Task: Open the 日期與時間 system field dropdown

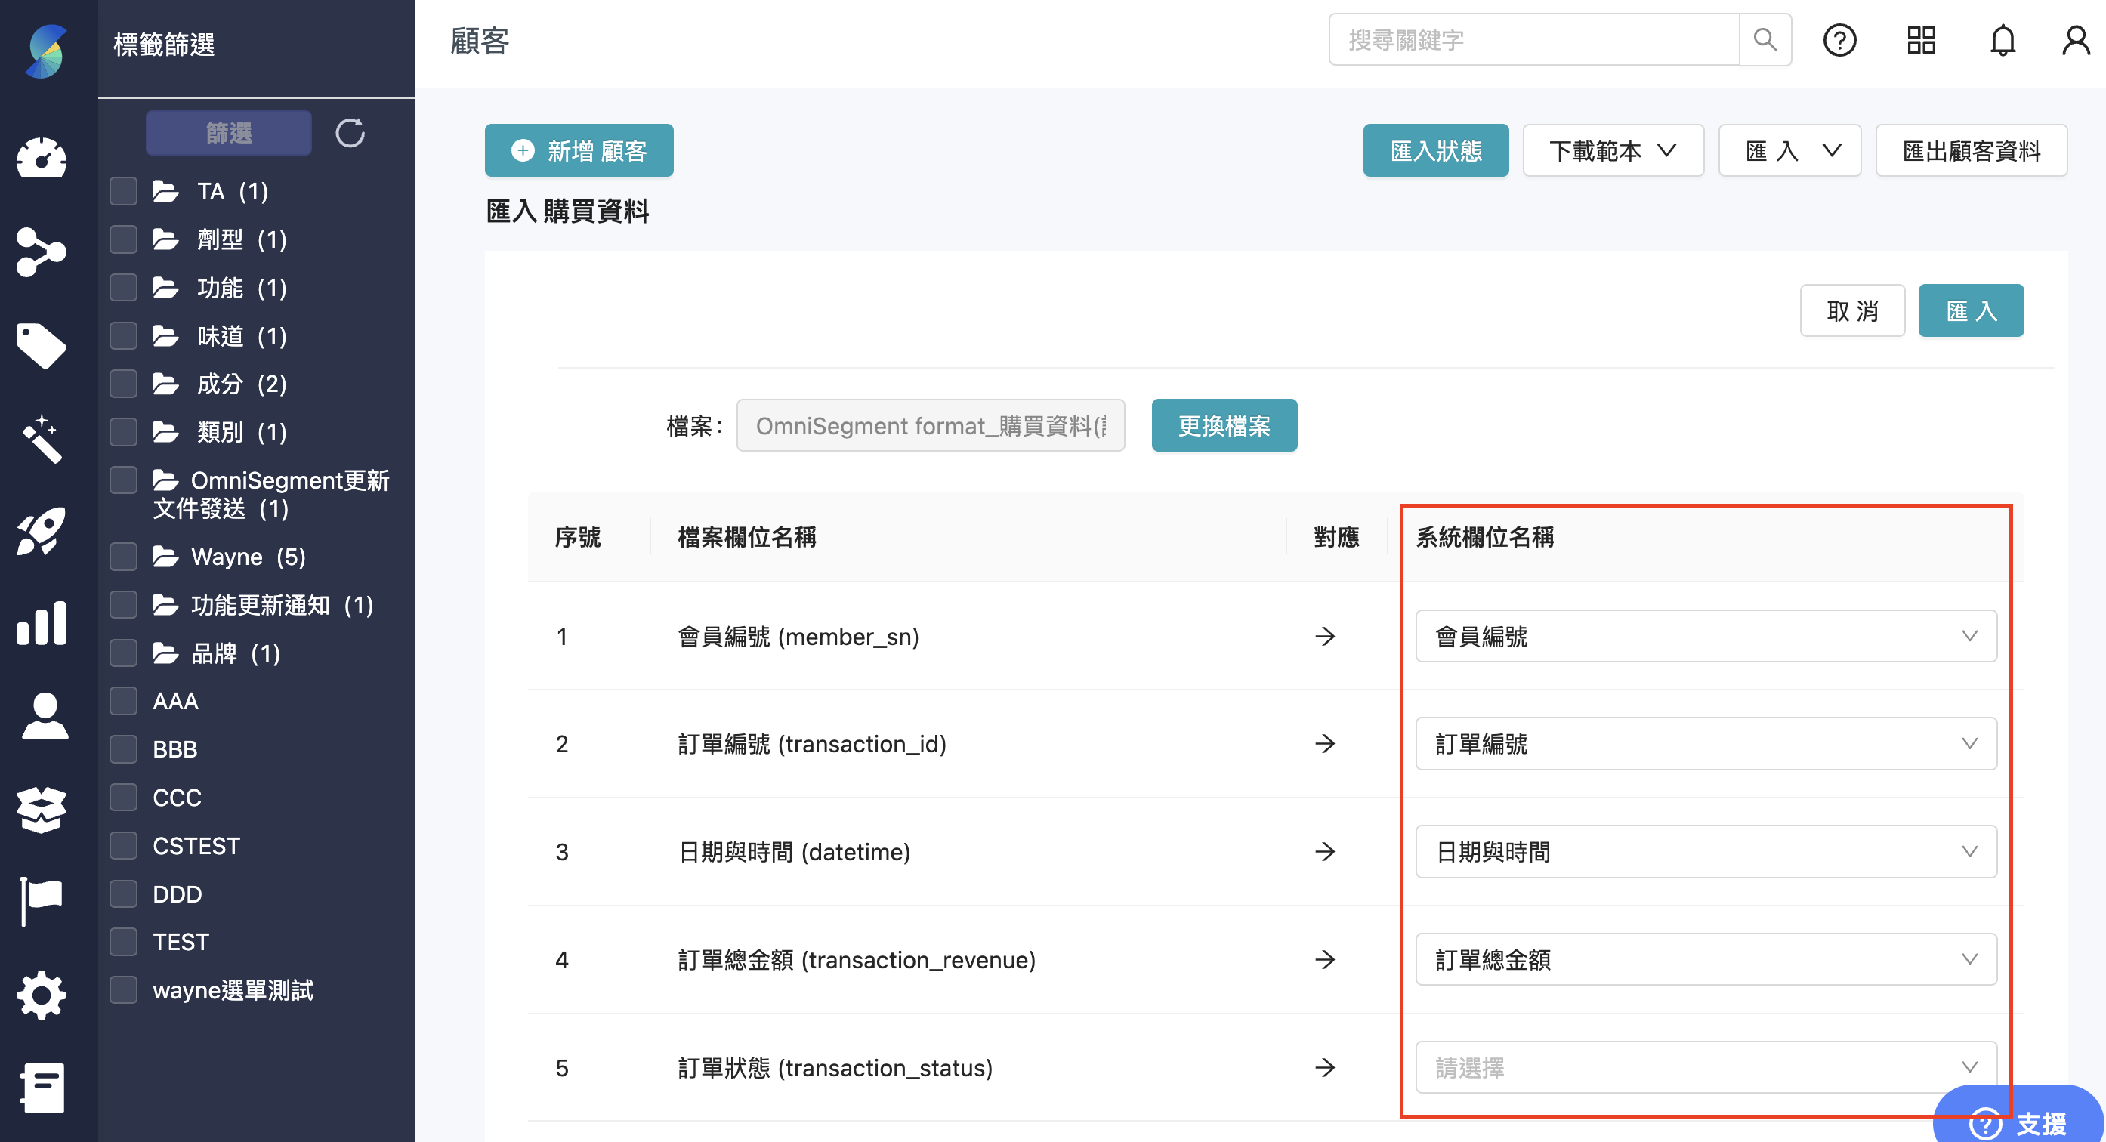Action: (x=1706, y=851)
